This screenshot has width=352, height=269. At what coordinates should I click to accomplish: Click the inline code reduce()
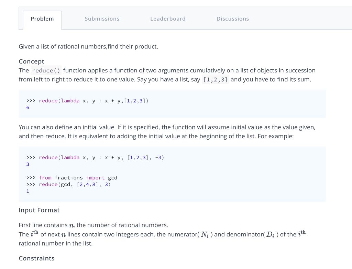coord(46,70)
